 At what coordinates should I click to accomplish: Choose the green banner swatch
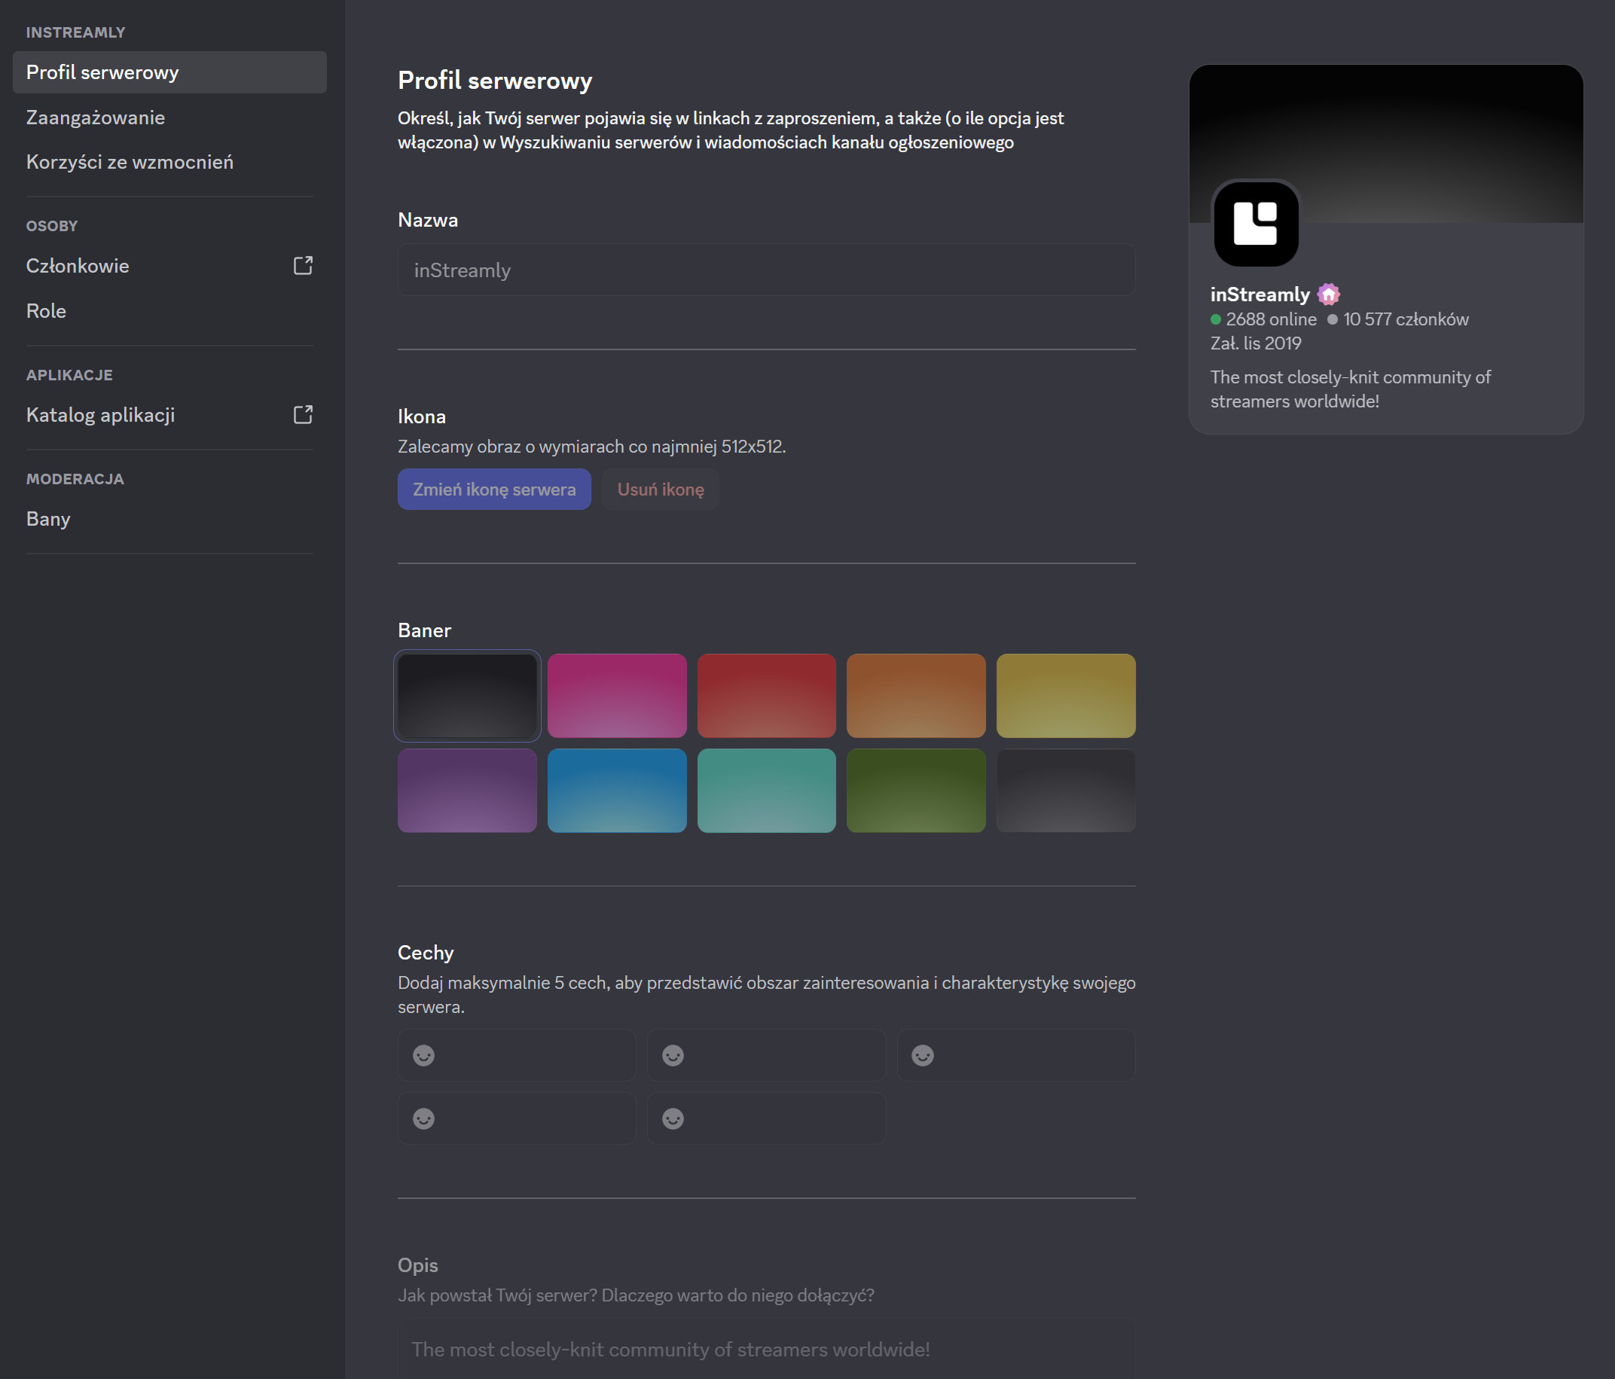click(x=916, y=791)
